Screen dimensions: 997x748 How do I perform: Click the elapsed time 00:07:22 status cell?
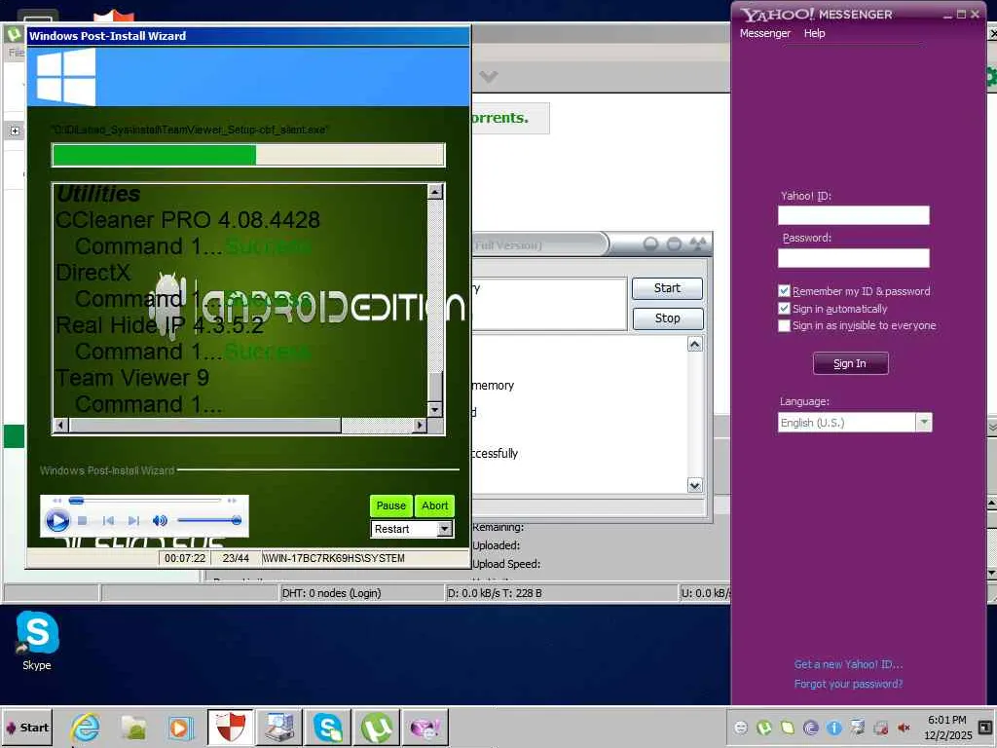pyautogui.click(x=184, y=558)
